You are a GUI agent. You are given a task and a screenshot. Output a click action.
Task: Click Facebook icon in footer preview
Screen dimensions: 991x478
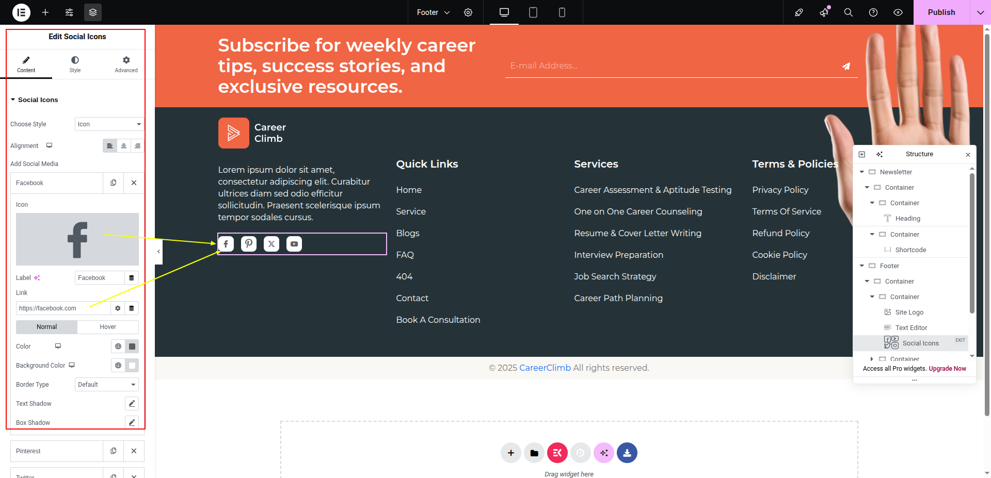click(226, 244)
